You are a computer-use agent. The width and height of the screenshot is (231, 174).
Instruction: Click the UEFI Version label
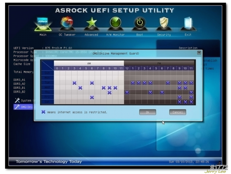tap(23, 48)
